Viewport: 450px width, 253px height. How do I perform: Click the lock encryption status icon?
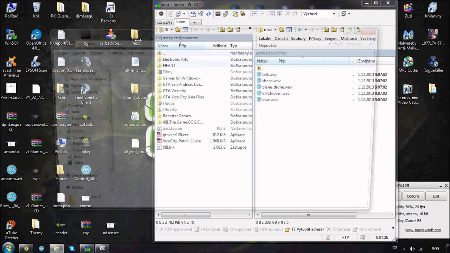click(328, 238)
